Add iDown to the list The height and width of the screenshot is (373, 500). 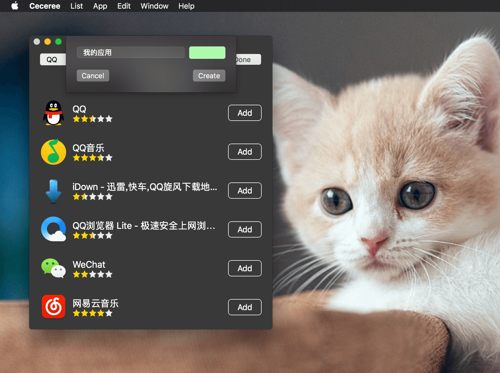pos(245,191)
